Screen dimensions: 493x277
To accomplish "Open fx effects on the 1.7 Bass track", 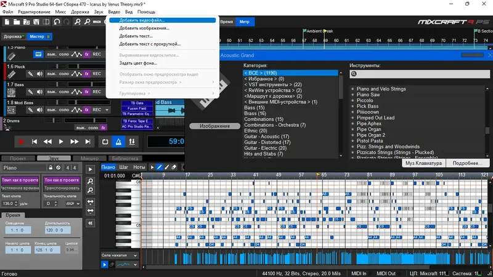I will 86,92.
